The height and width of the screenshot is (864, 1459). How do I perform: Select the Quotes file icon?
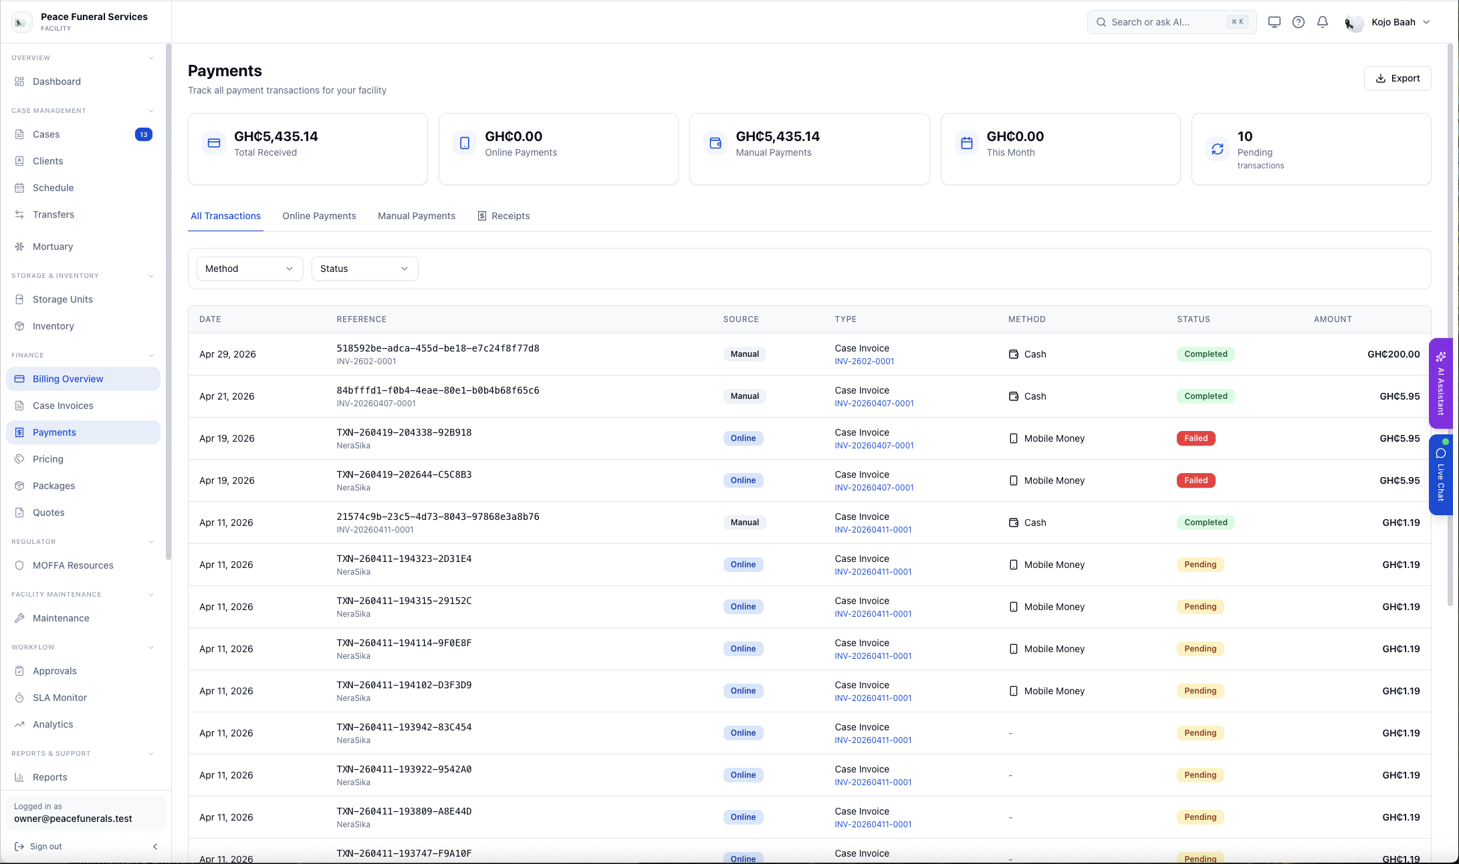click(19, 513)
